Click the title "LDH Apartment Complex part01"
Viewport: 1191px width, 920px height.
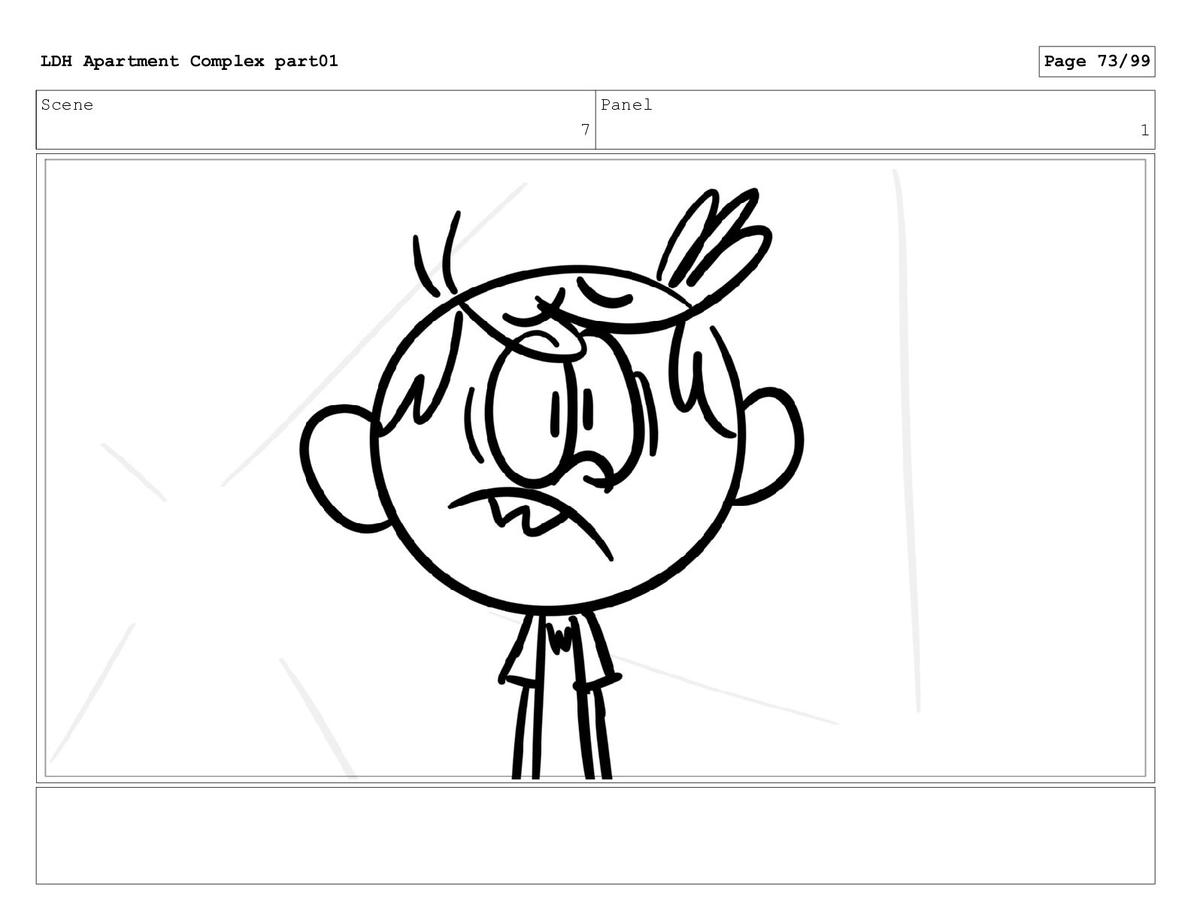[189, 61]
